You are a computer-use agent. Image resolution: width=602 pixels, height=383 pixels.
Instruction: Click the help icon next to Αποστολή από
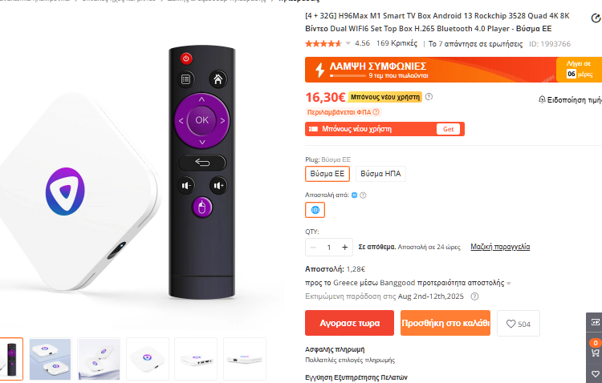[x=363, y=196]
